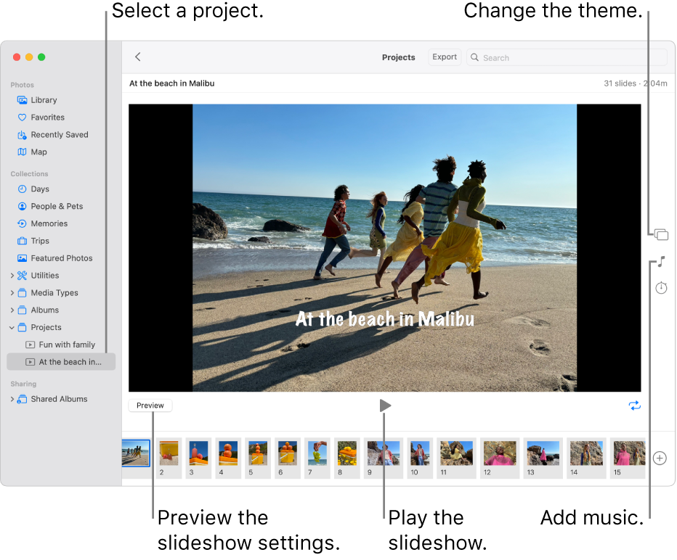
Task: Expand the Media Types section
Action: 12,293
